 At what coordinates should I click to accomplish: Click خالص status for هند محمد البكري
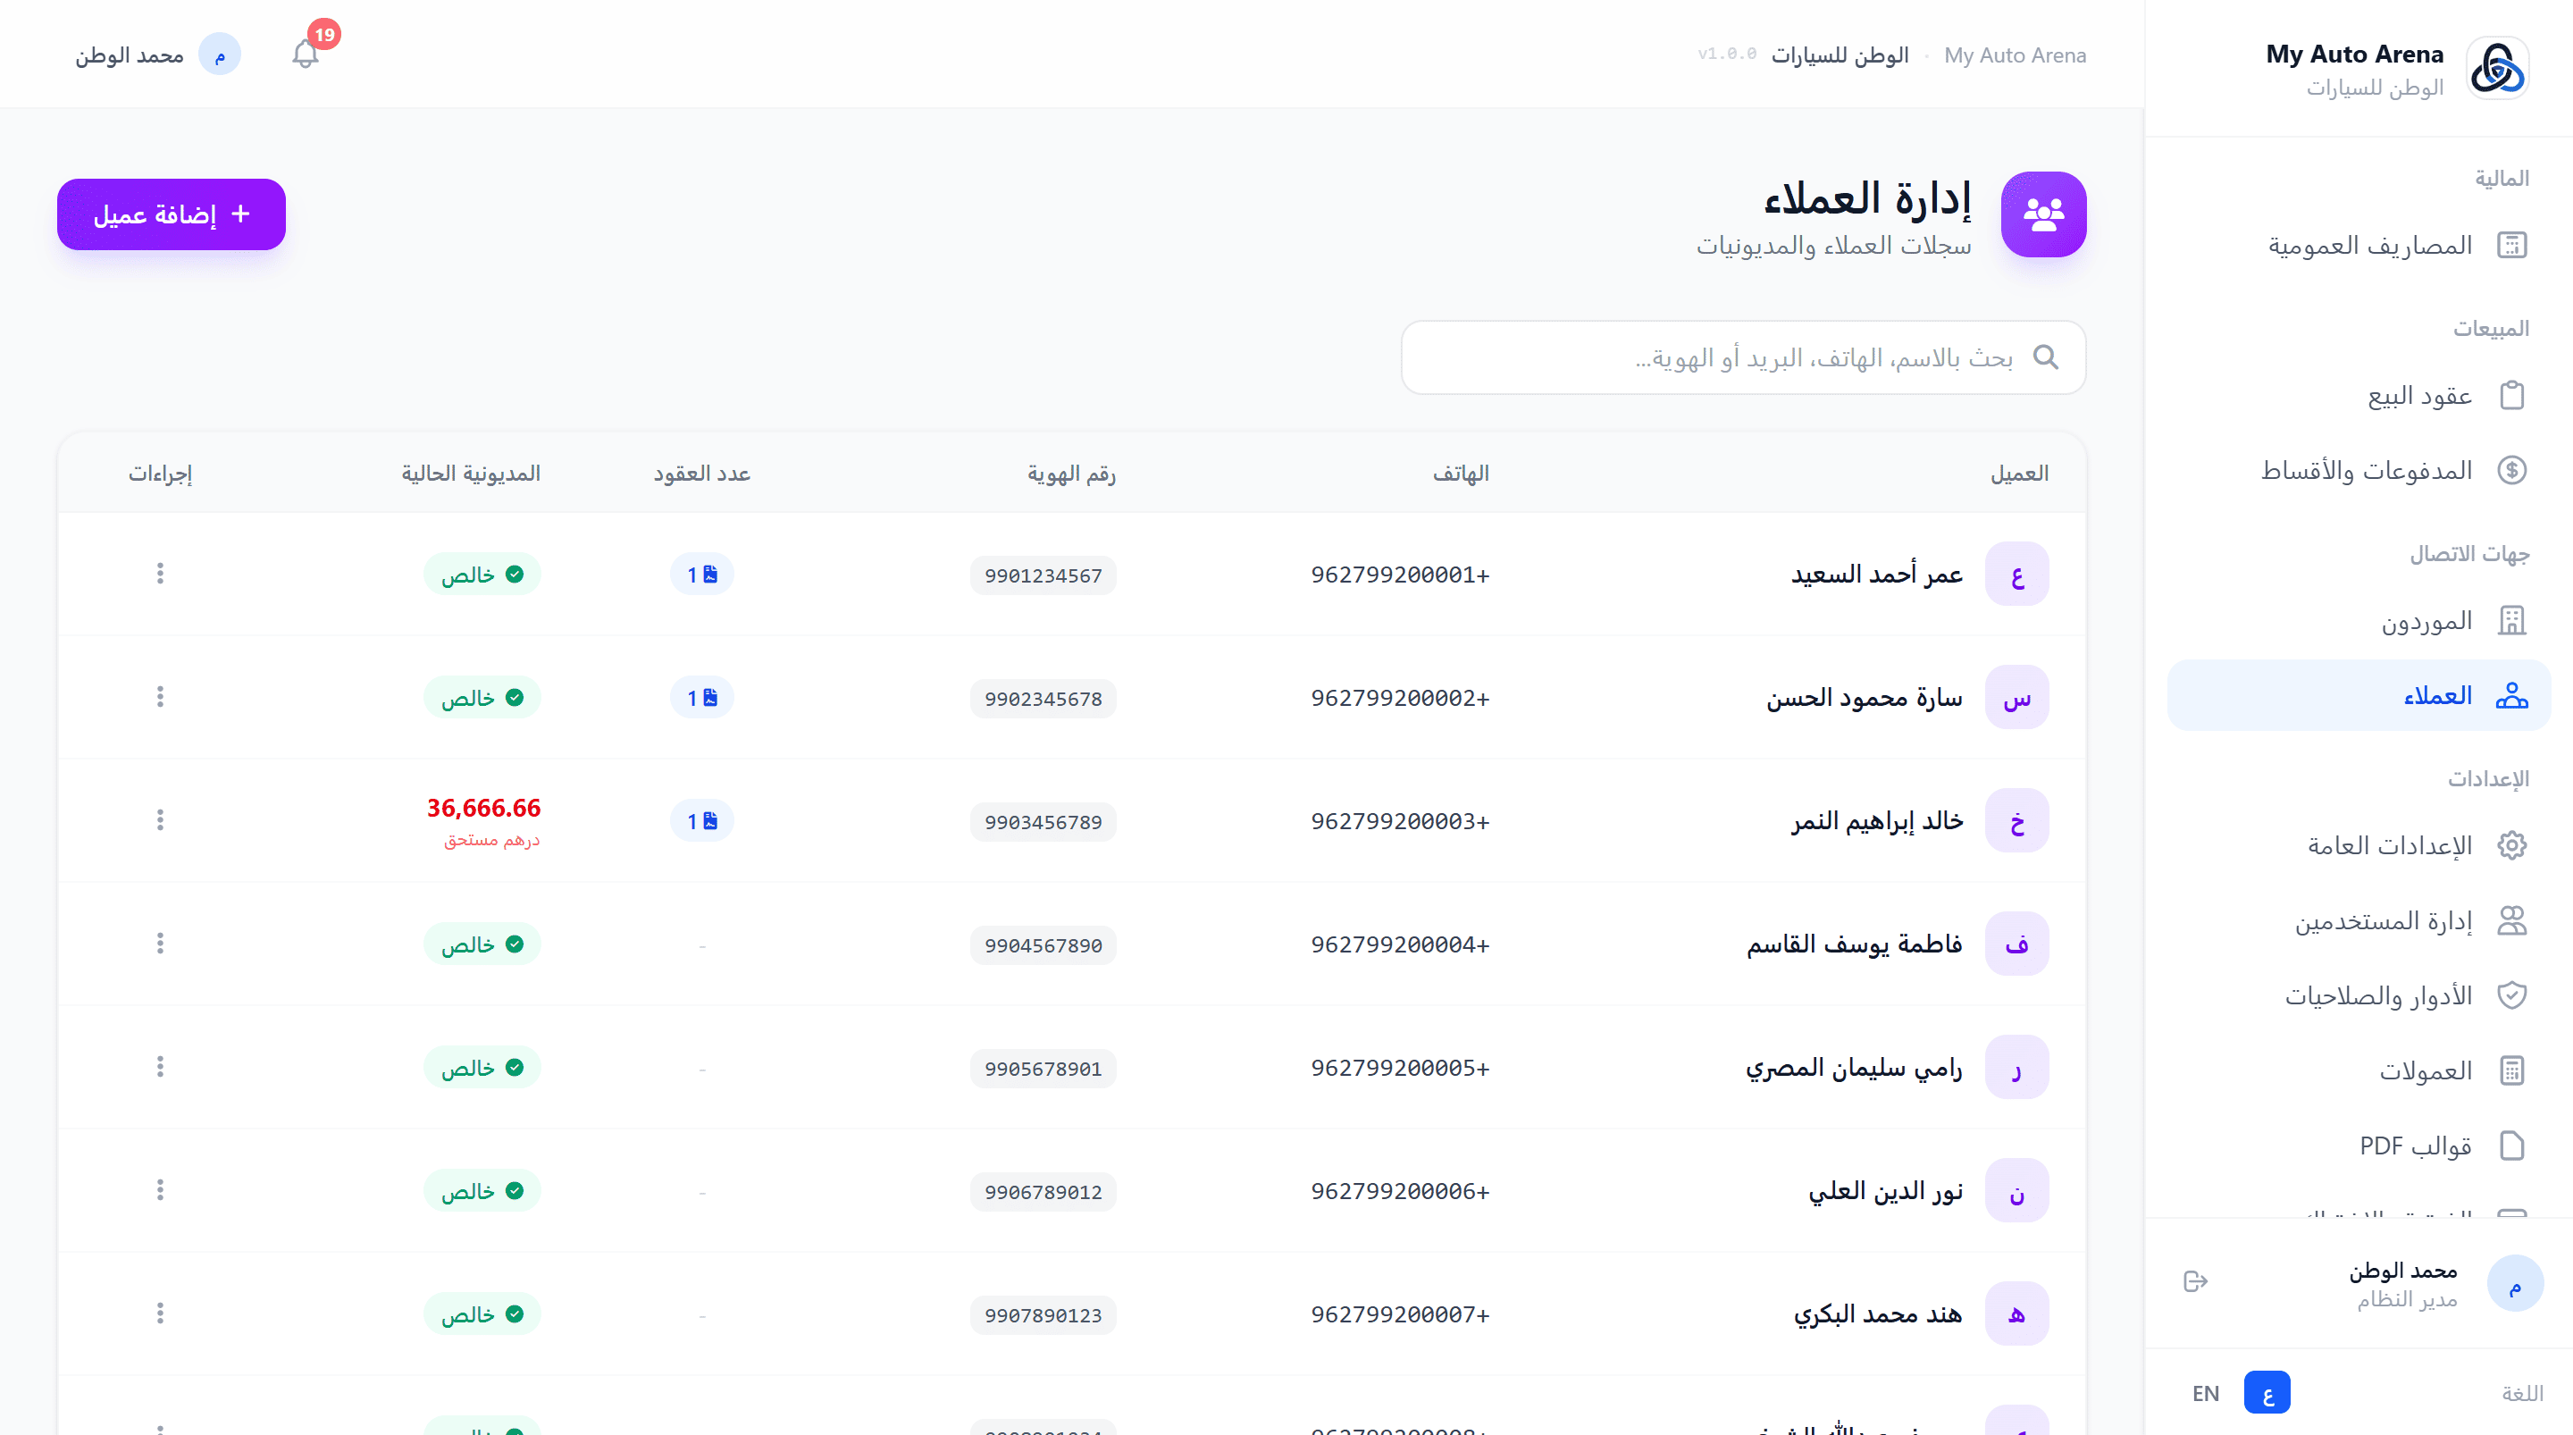click(x=482, y=1313)
